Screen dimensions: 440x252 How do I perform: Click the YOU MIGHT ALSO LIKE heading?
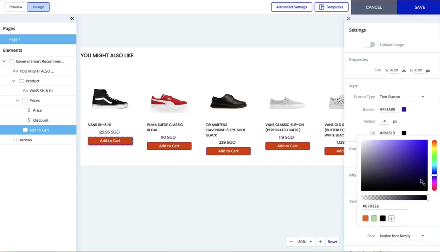(x=107, y=55)
